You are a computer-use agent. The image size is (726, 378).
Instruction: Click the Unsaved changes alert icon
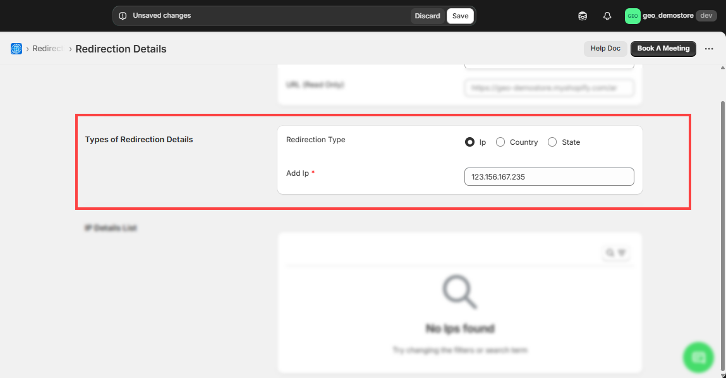123,16
